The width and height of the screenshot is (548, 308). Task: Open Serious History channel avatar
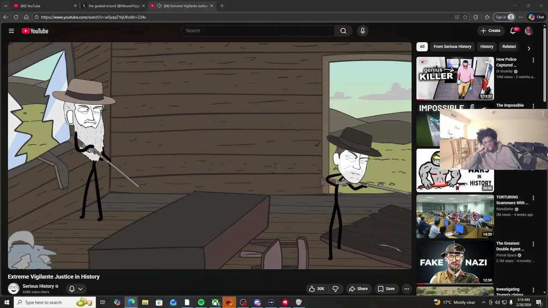coord(14,289)
